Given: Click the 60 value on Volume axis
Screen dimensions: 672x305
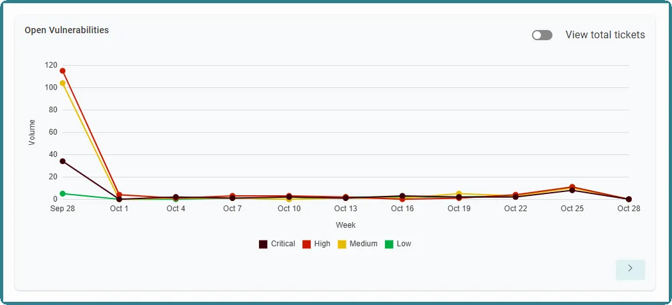Looking at the screenshot, I should point(52,132).
